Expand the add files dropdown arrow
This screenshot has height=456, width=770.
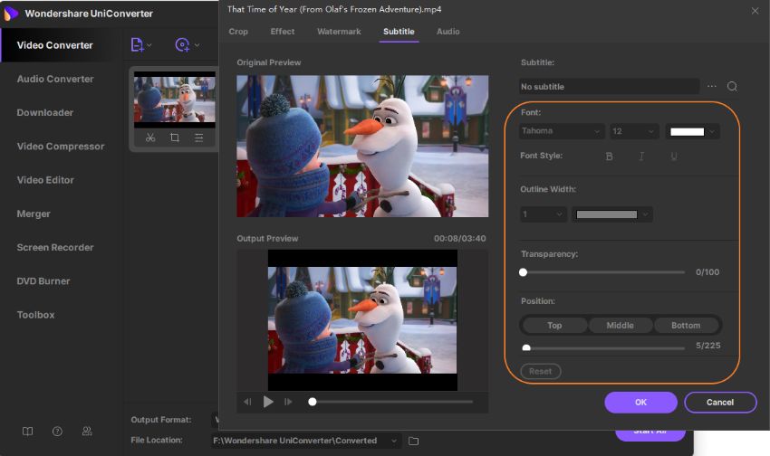(149, 45)
